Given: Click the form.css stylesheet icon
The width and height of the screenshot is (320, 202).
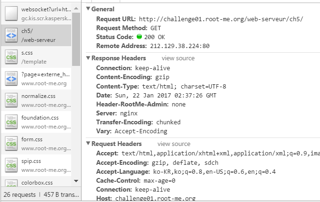Looking at the screenshot, I should click(x=11, y=143).
